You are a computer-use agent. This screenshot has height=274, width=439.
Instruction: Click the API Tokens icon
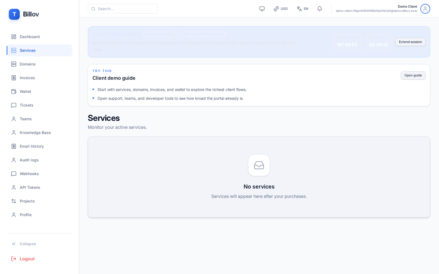14,187
